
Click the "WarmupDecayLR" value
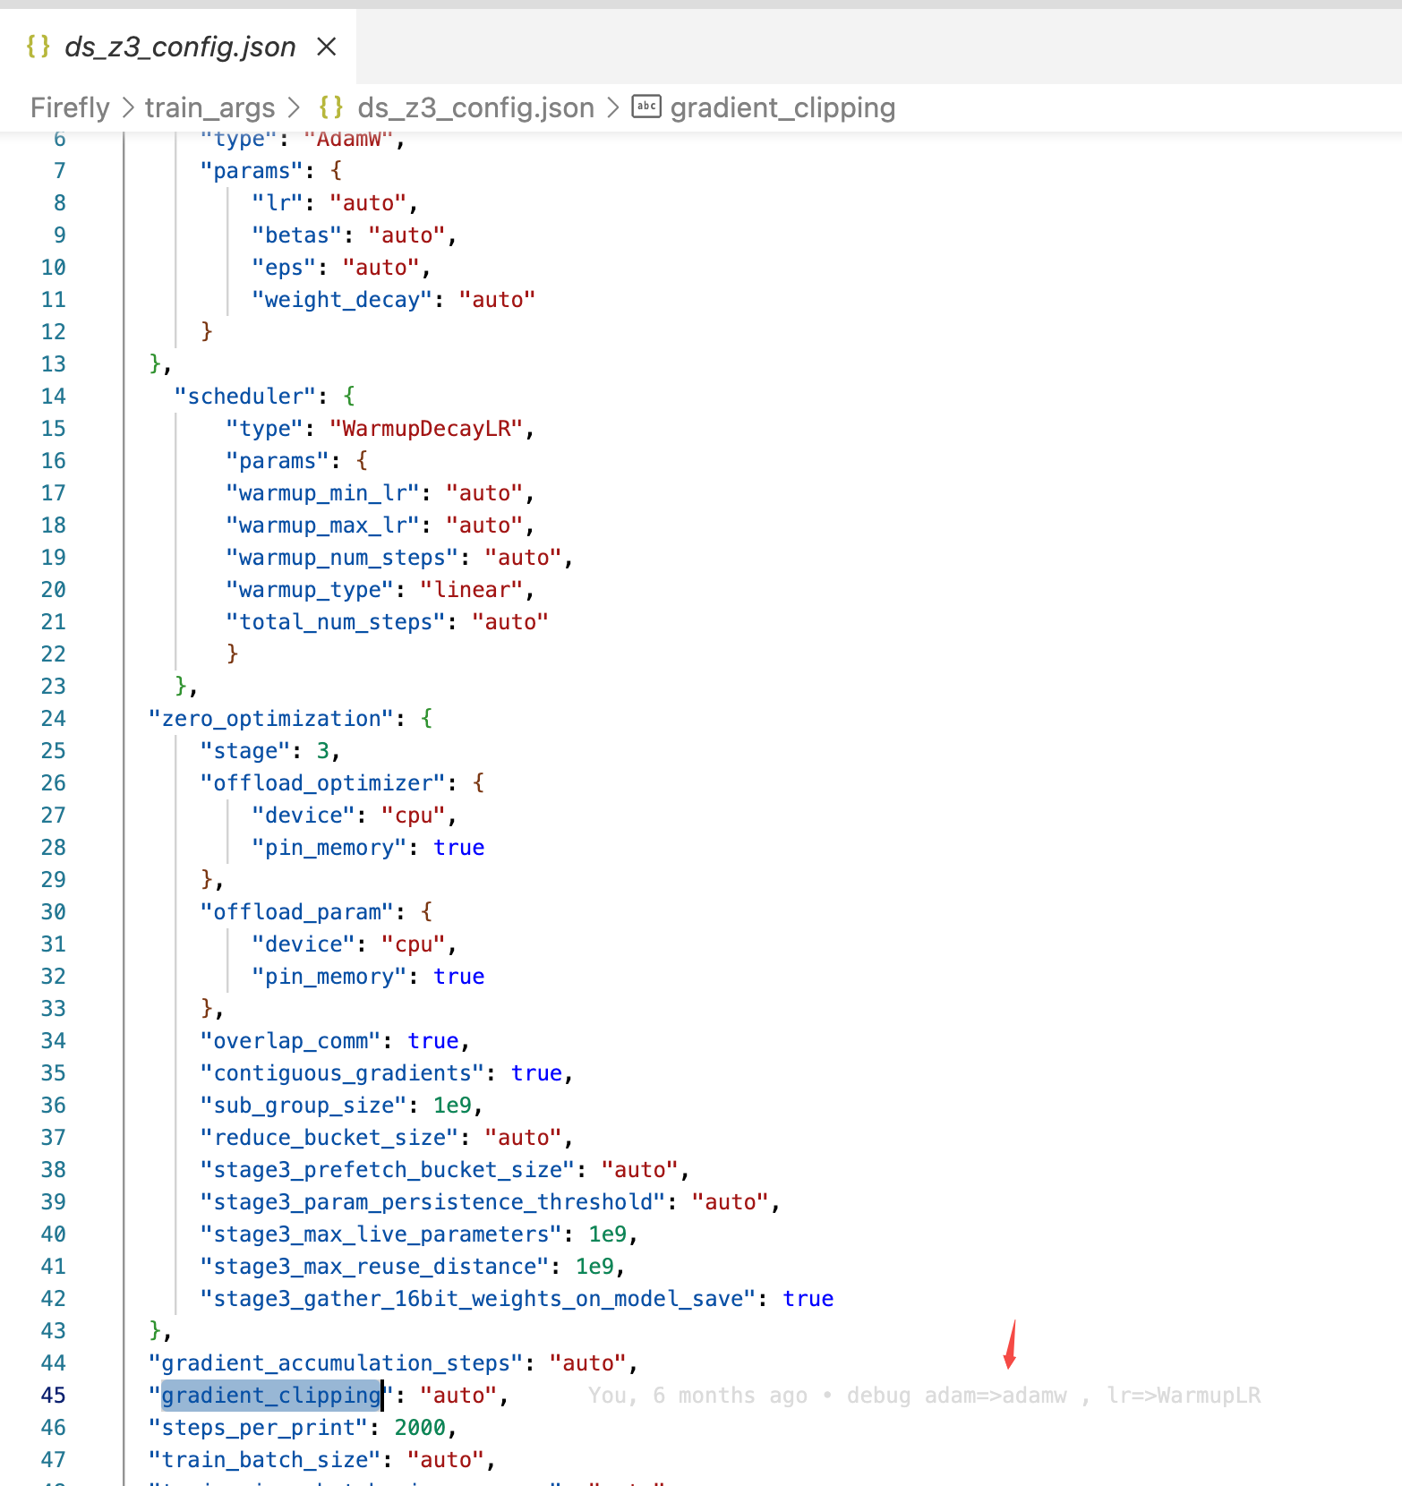pos(425,428)
